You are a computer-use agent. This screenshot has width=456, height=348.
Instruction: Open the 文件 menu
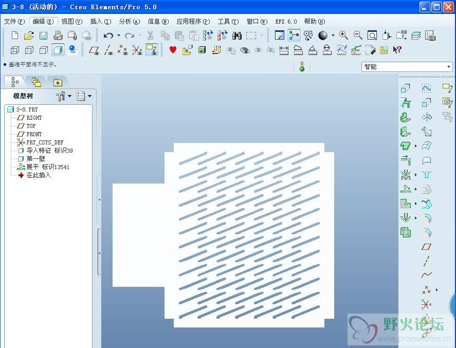point(14,22)
